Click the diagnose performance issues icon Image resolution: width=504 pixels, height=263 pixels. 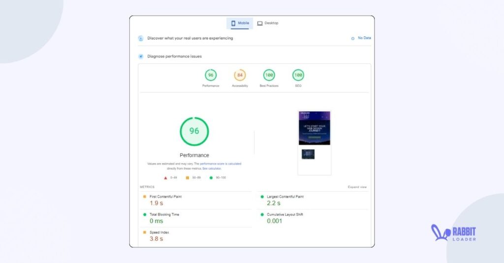pyautogui.click(x=141, y=57)
